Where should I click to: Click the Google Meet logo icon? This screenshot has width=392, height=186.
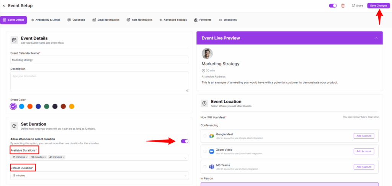[211, 136]
